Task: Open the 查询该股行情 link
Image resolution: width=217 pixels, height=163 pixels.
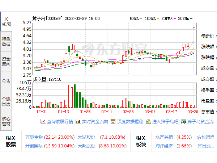Action: [60, 122]
